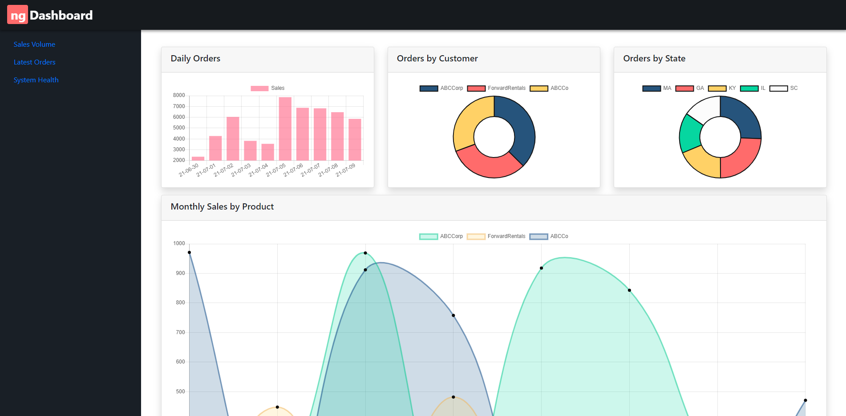The image size is (846, 416).
Task: Toggle ABCCo series in Monthly Sales legend
Action: [539, 236]
